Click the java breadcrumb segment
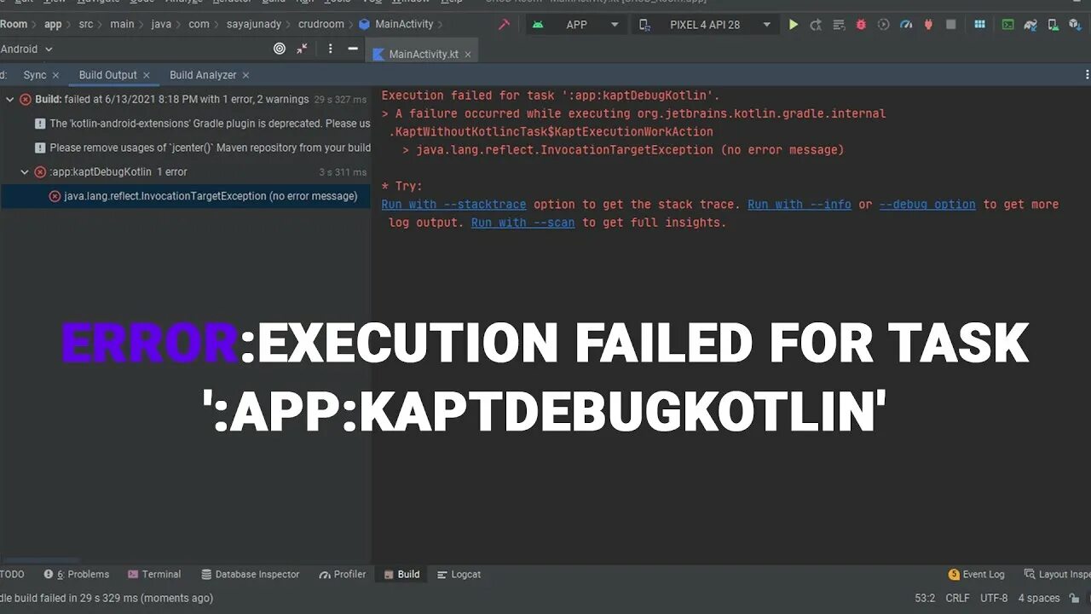The height and width of the screenshot is (614, 1091). tap(161, 25)
